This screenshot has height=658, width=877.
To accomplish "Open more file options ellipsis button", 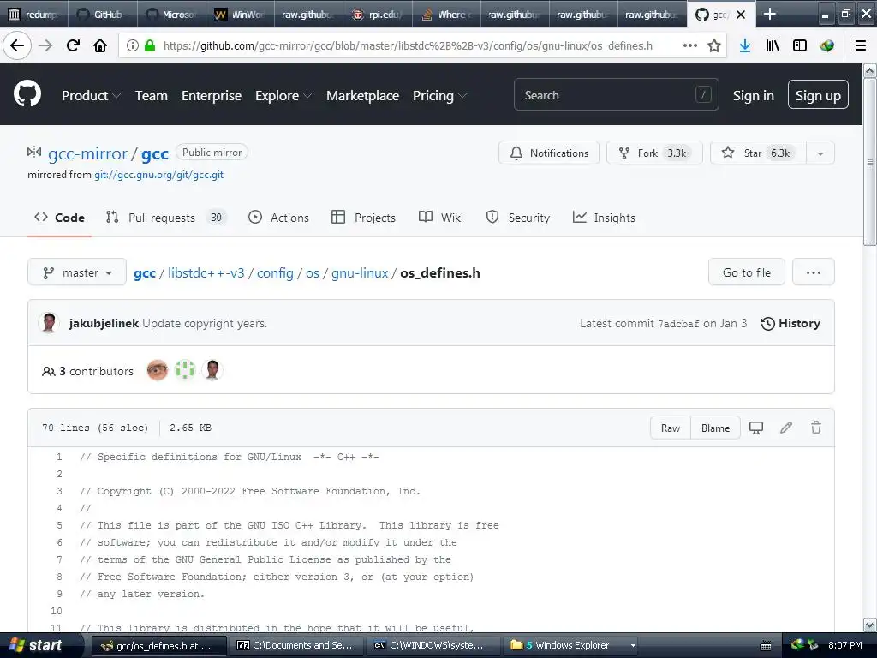I will (814, 272).
